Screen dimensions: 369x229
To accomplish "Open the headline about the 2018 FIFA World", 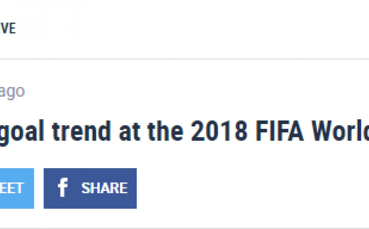I will coord(184,131).
